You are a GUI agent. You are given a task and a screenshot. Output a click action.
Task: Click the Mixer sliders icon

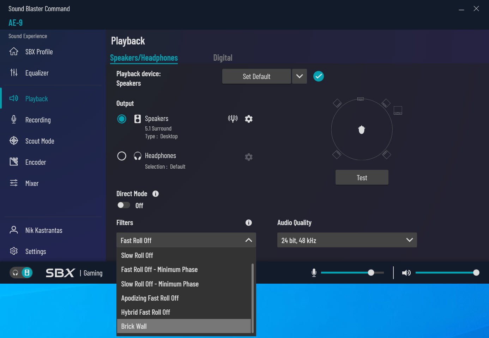(x=14, y=183)
